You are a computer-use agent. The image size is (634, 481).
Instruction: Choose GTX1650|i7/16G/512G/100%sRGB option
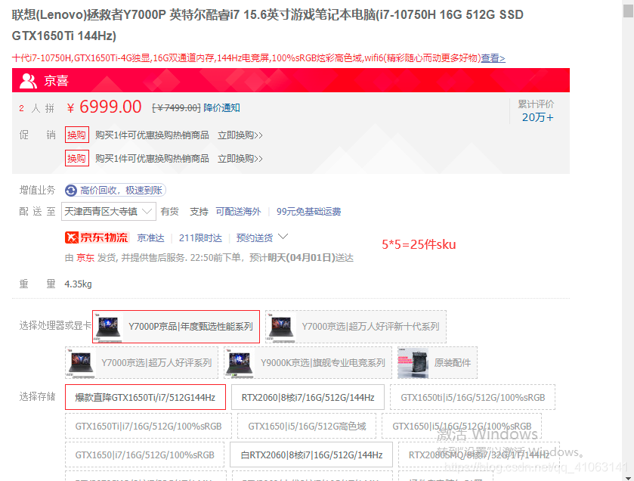pos(144,455)
